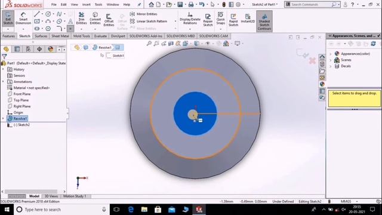
Task: Open the File menu
Action: (x=54, y=4)
